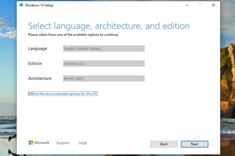Click the Language field label
The height and width of the screenshot is (156, 235).
click(x=38, y=49)
